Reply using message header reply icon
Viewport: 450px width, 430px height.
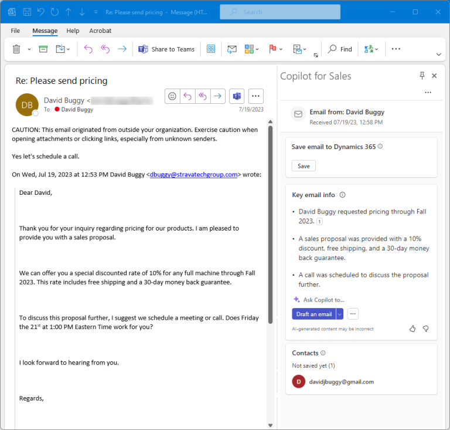(x=187, y=96)
